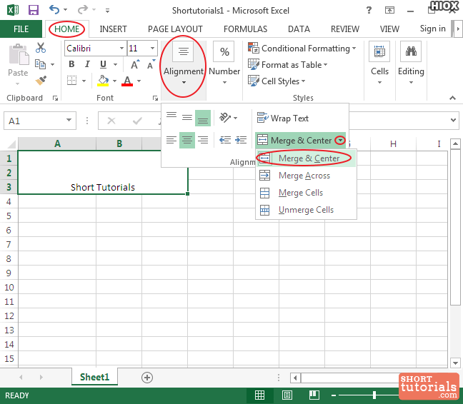Switch to Page Break Preview icon

314,395
